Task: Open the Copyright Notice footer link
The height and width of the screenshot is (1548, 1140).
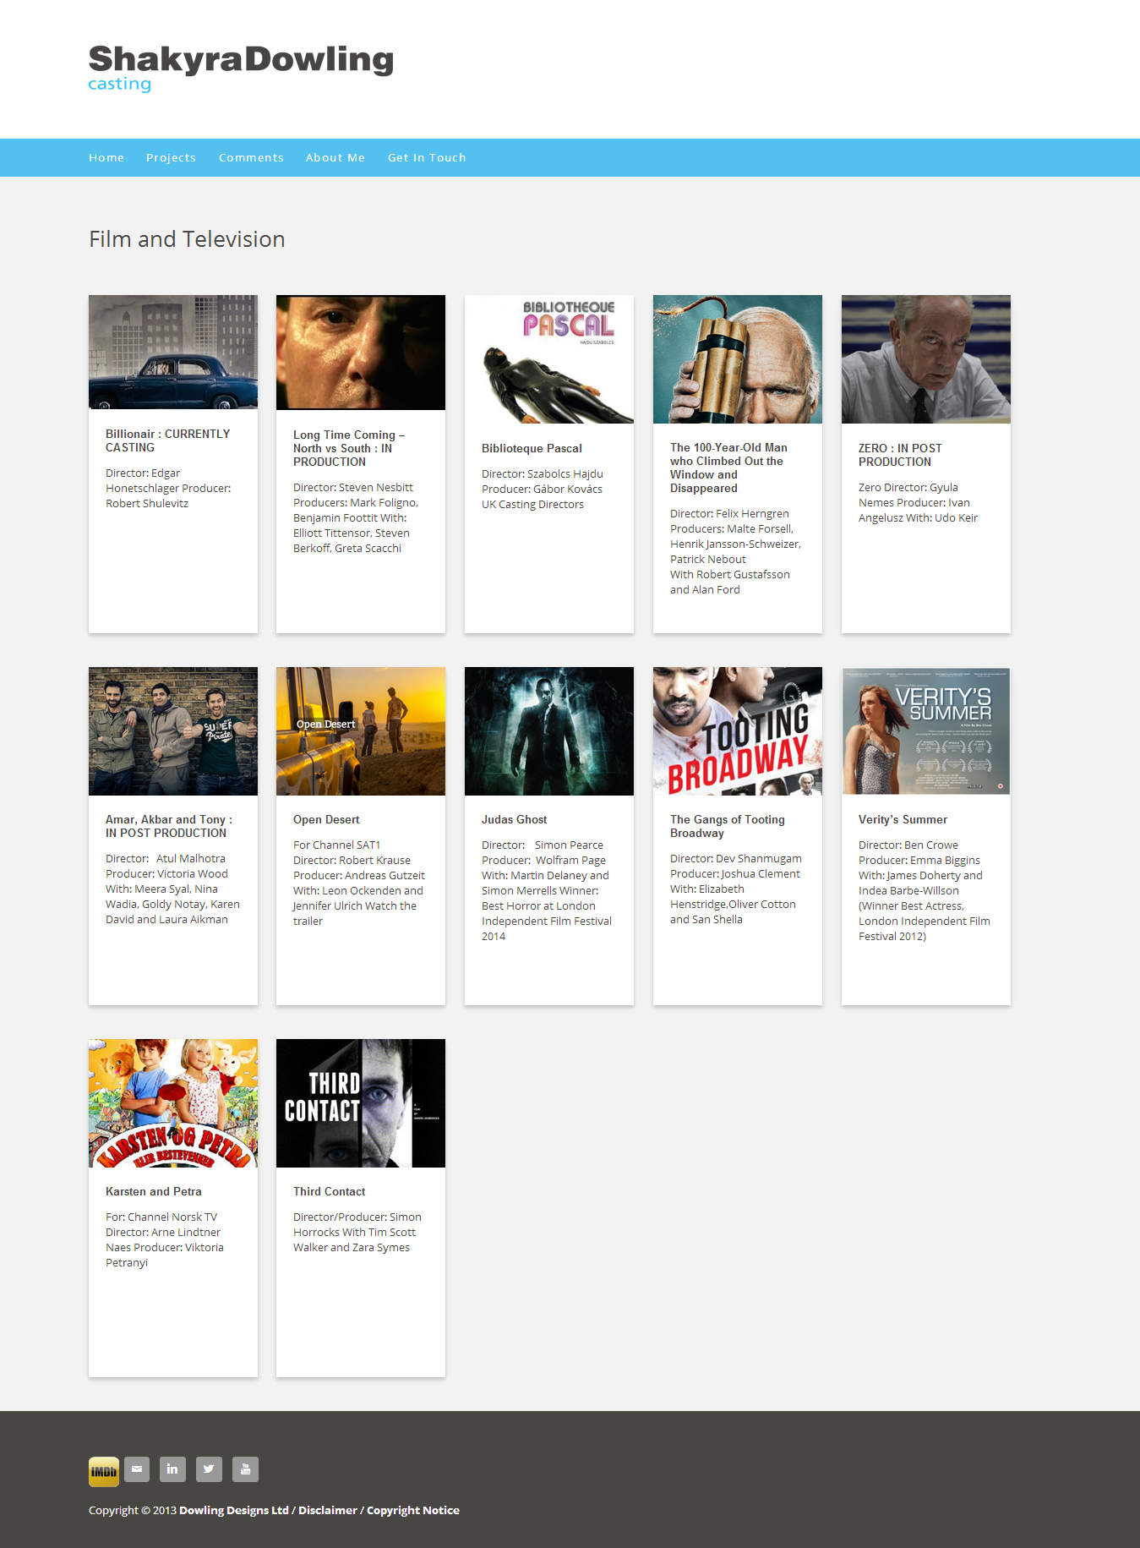Action: [x=413, y=1510]
